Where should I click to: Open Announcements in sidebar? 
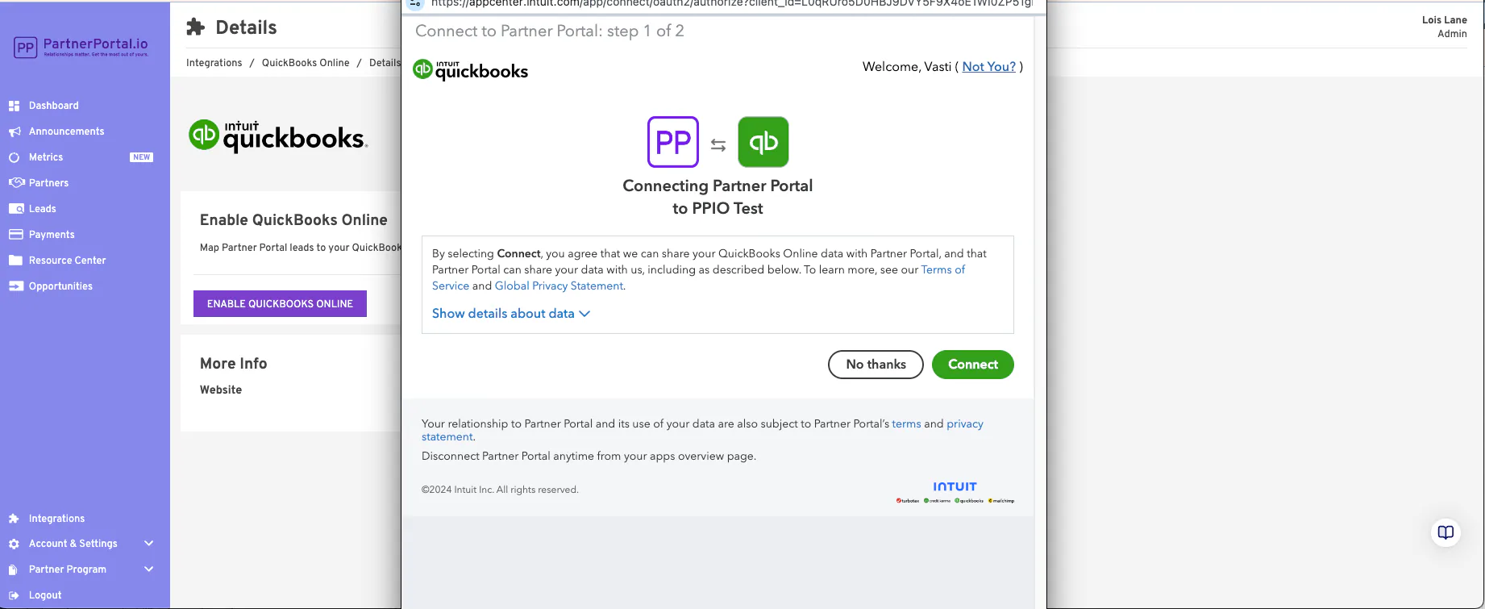coord(67,131)
